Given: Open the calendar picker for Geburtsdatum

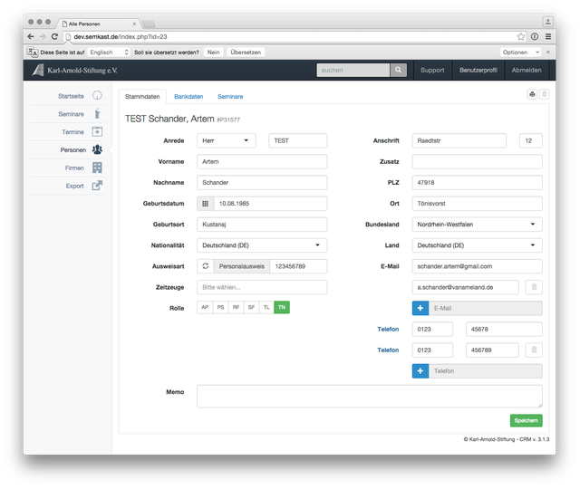Looking at the screenshot, I should [206, 204].
